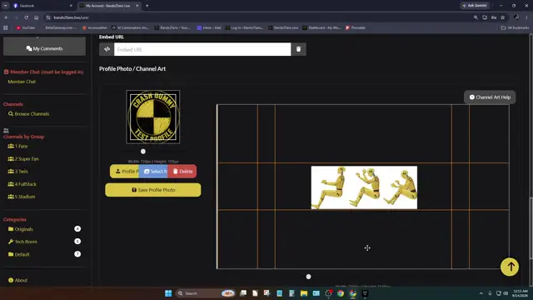
Task: Click the trash icon next to Embed URL field
Action: (298, 49)
